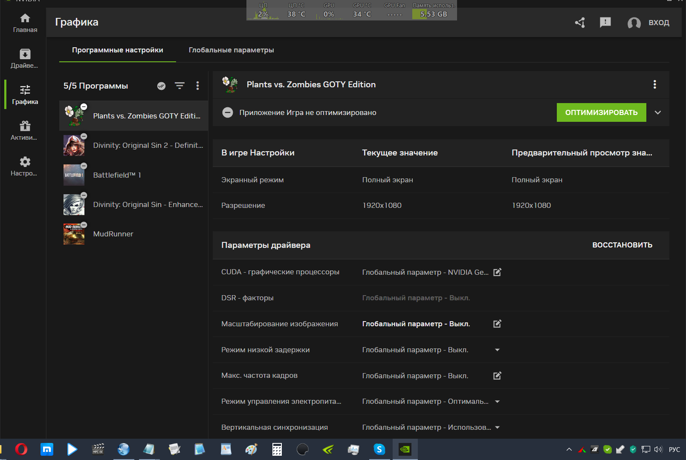Switch to Глобальные параметры tab
Viewport: 686px width, 460px height.
point(232,50)
